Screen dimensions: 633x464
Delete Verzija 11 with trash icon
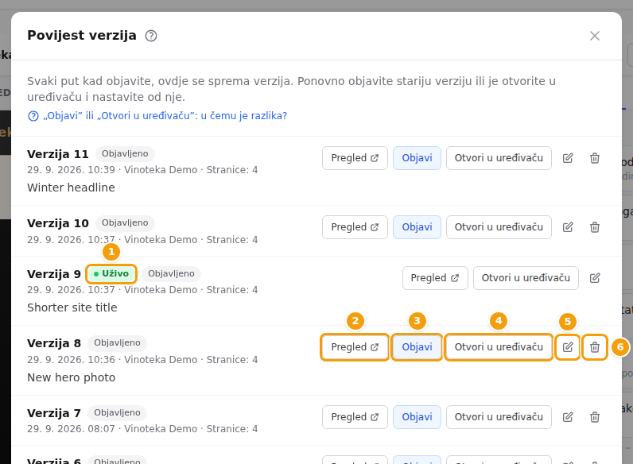tap(594, 158)
